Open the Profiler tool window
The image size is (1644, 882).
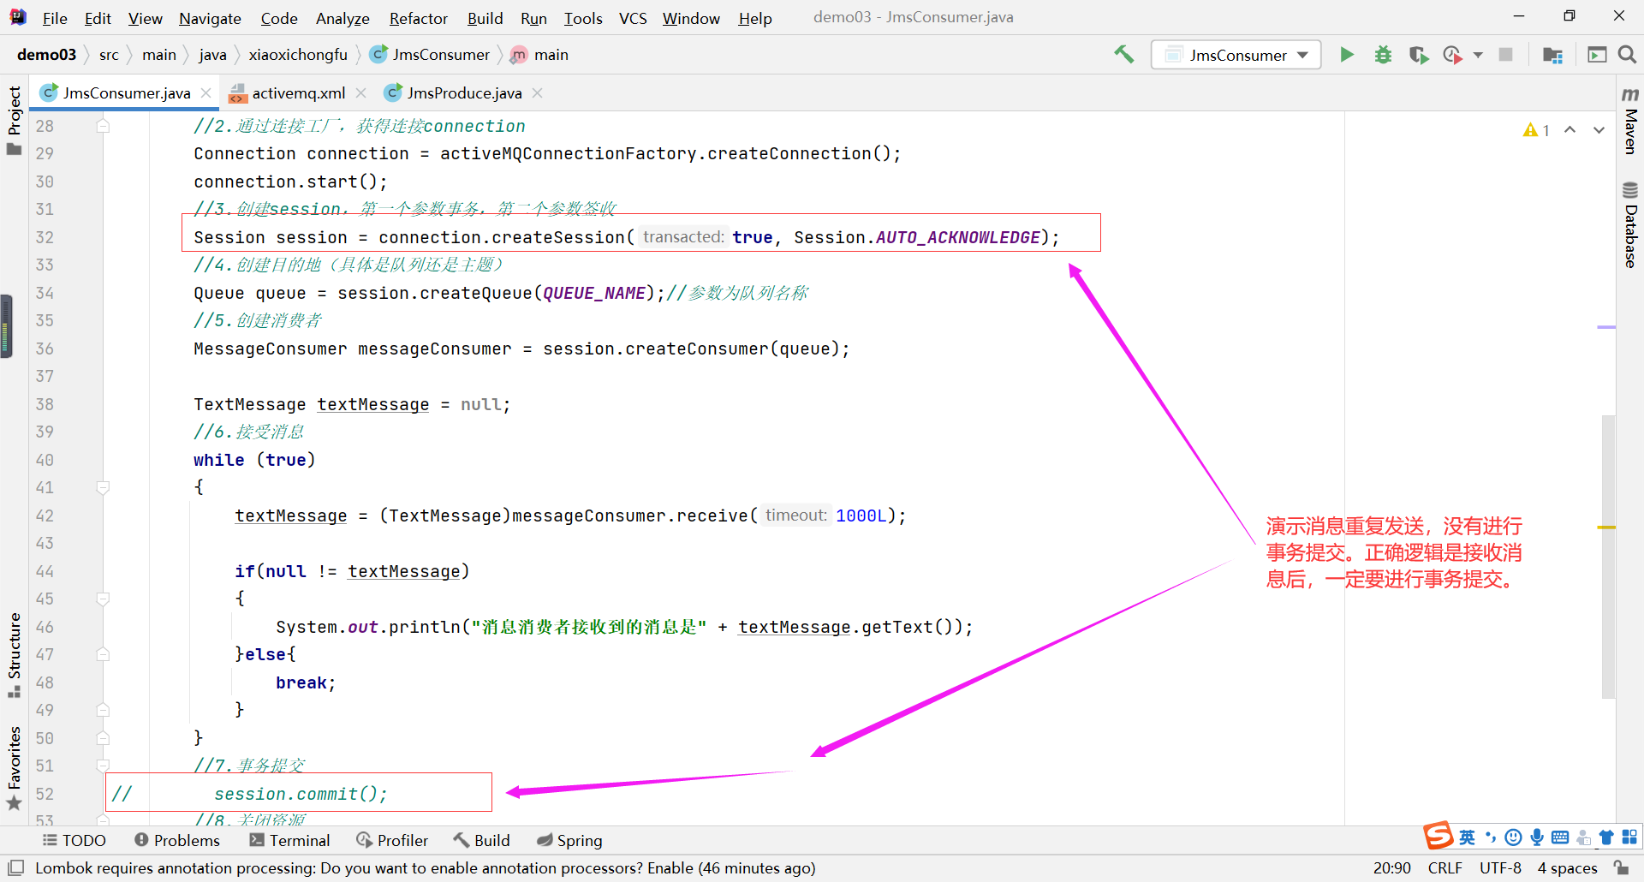point(392,840)
